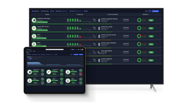Click LASERTEC 400 Shape production bar chart

79,20
